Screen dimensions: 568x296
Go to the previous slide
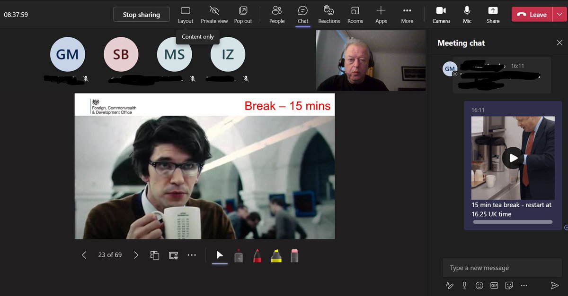84,255
